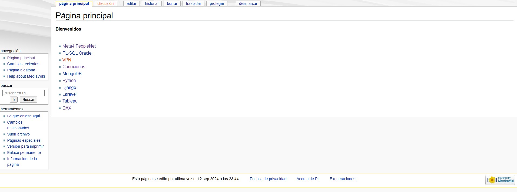Visit the Laravel page
Image resolution: width=517 pixels, height=192 pixels.
(69, 94)
